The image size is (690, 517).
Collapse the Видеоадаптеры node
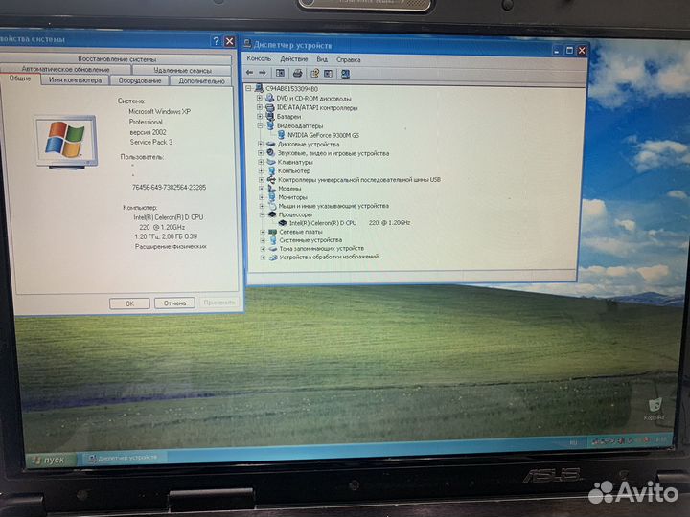click(x=260, y=125)
